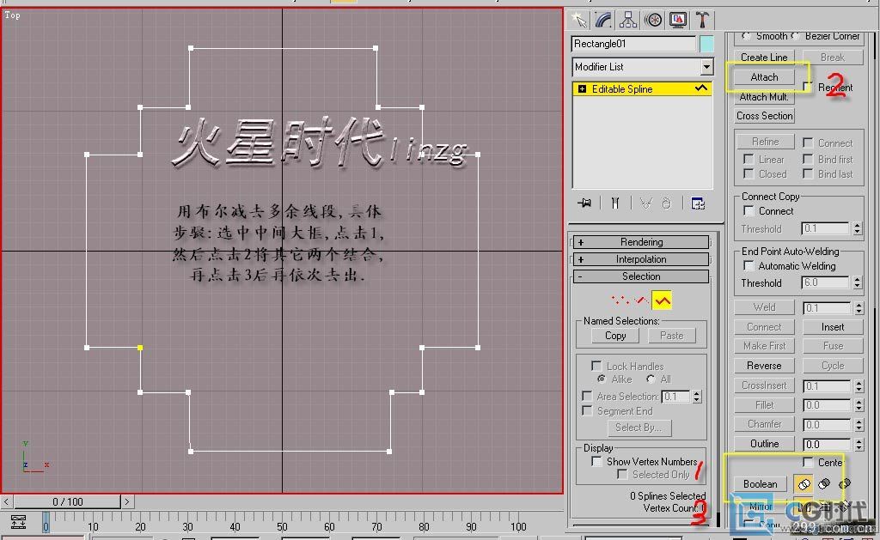The height and width of the screenshot is (540, 880).
Task: Select the Alike radio button
Action: (x=601, y=379)
